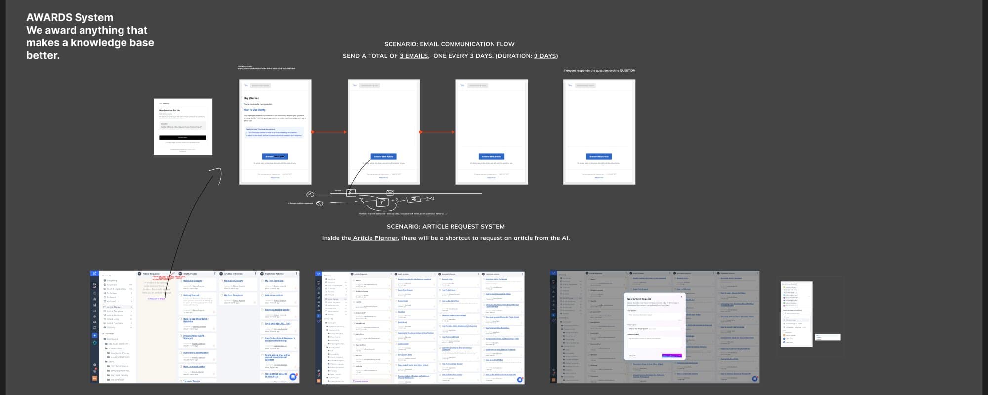The height and width of the screenshot is (395, 988).
Task: Click the Request an Article link in leftmost mockup
Action: coord(157,299)
